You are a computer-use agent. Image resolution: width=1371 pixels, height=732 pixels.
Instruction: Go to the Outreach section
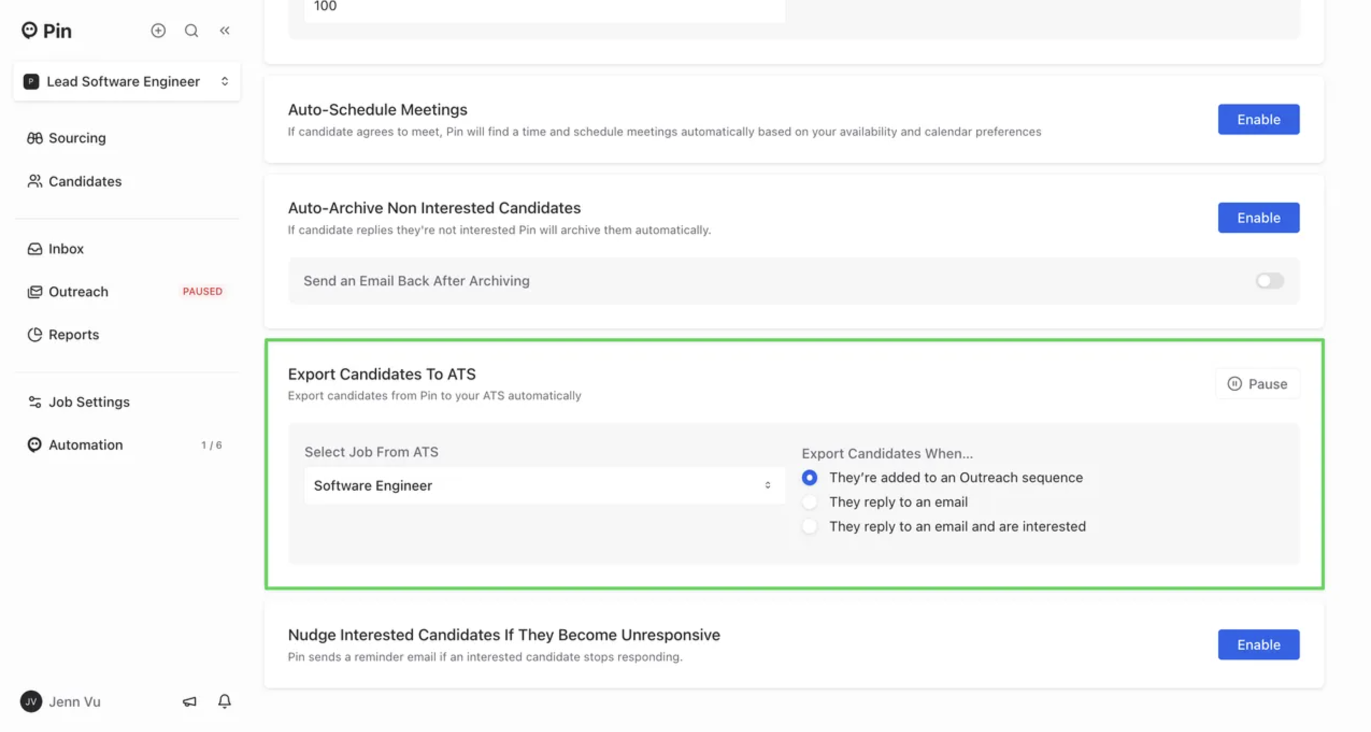click(x=78, y=291)
